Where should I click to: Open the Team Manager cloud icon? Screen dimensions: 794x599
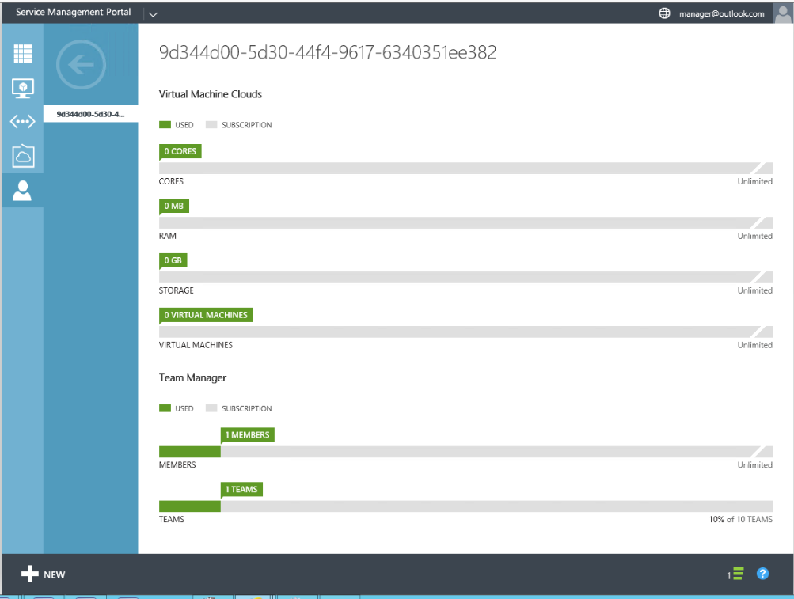tap(23, 156)
